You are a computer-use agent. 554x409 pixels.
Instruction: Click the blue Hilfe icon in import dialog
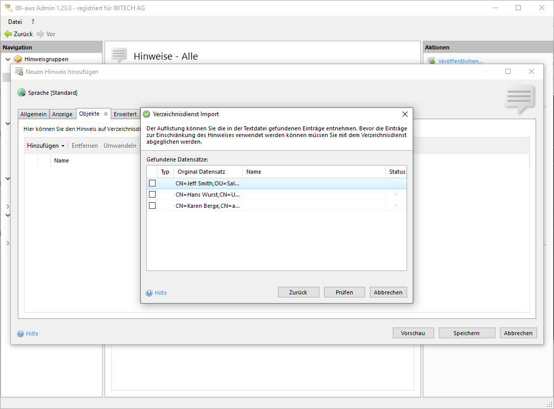point(149,293)
